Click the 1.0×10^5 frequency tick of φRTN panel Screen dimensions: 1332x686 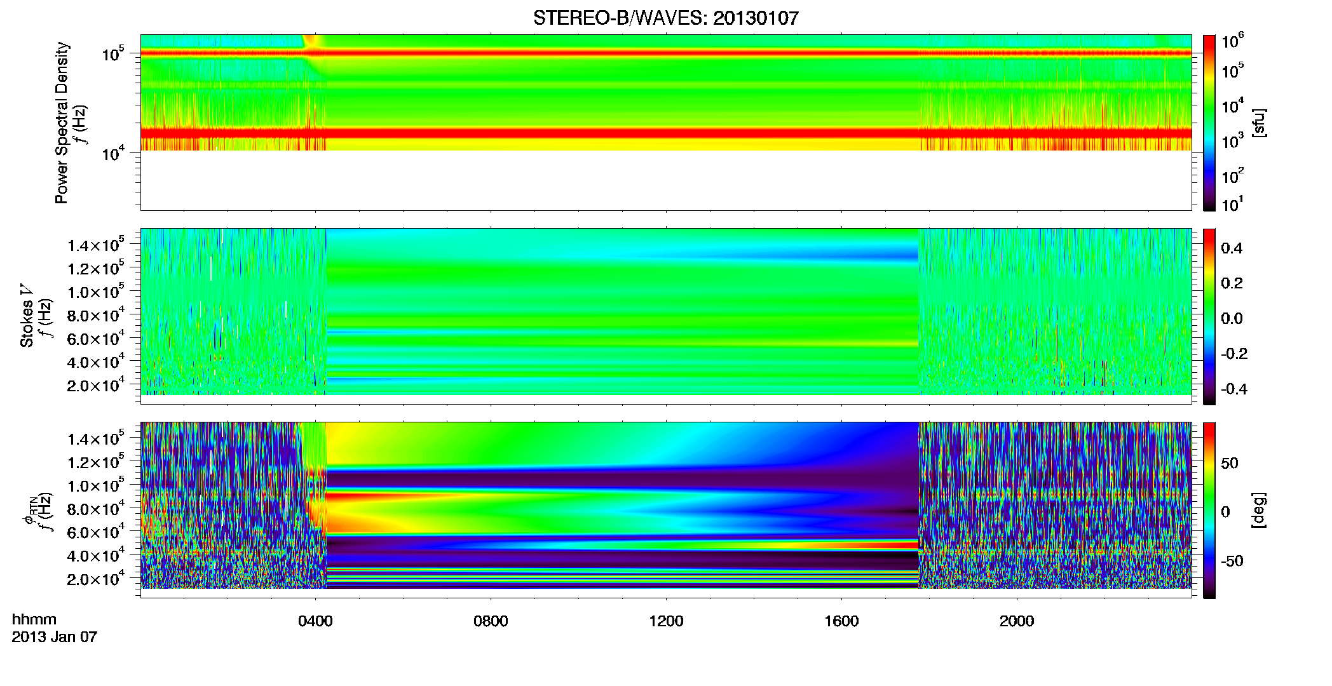tap(96, 485)
